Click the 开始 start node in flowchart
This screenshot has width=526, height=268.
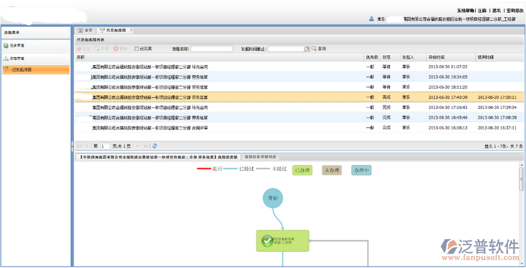pyautogui.click(x=274, y=198)
